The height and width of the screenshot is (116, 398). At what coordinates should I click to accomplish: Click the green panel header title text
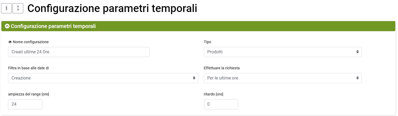[x=53, y=26]
